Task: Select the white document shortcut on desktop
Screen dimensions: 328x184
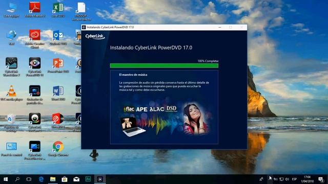Action: tap(81, 11)
